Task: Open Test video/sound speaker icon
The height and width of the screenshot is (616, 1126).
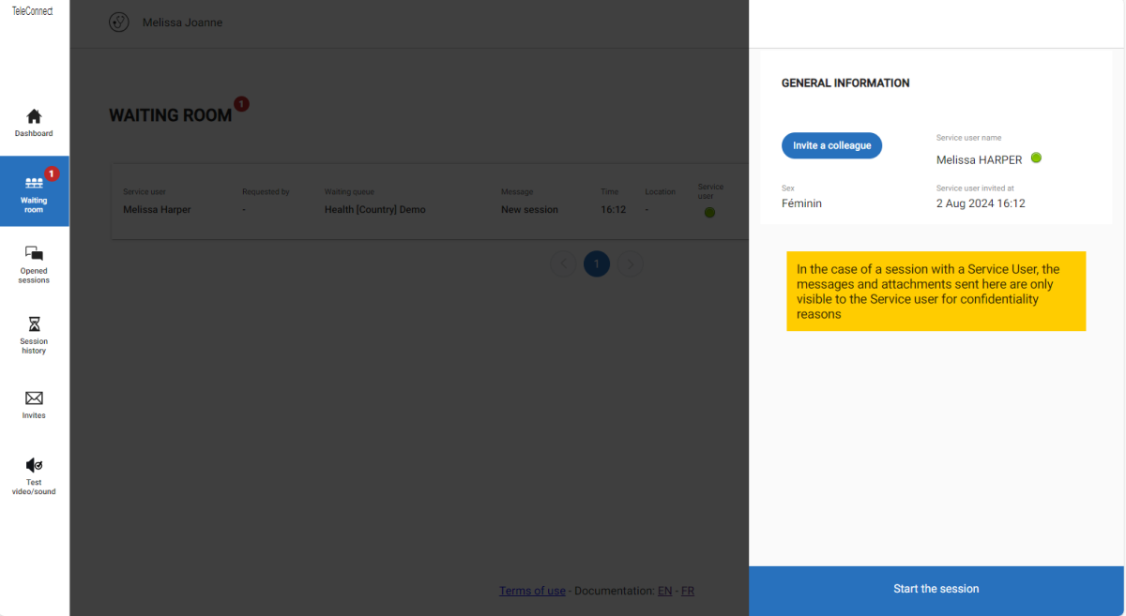Action: click(34, 465)
